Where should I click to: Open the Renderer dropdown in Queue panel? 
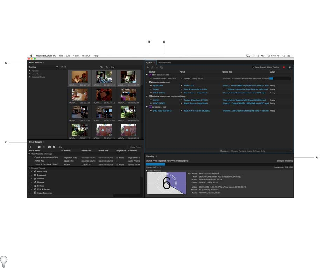[262, 151]
